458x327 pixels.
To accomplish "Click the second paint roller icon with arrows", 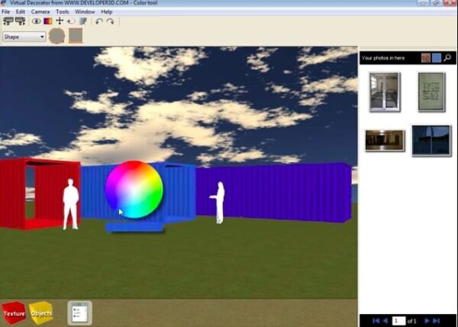I will tap(20, 21).
